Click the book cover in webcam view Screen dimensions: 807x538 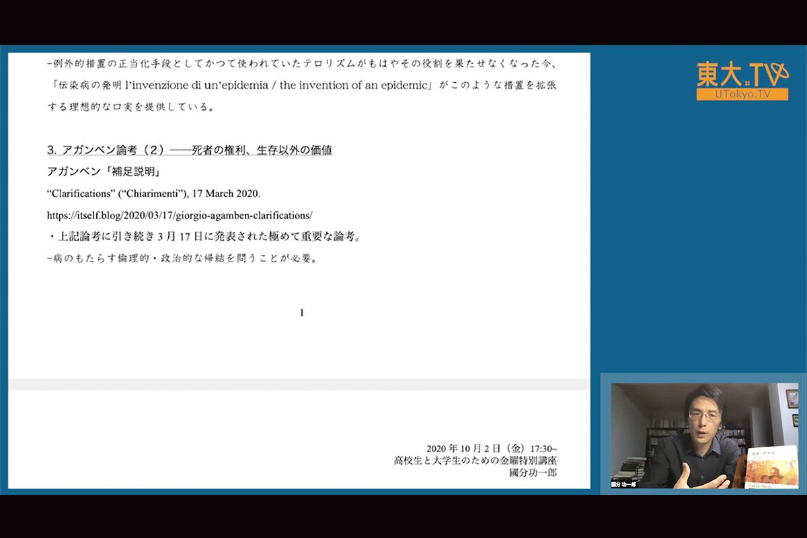pyautogui.click(x=771, y=467)
